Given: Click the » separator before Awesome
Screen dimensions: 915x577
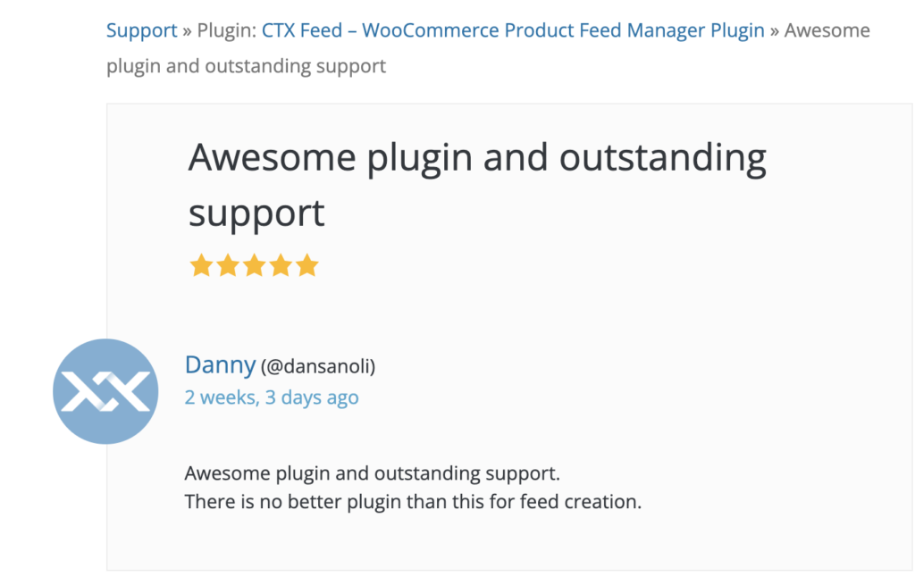Looking at the screenshot, I should pyautogui.click(x=775, y=30).
